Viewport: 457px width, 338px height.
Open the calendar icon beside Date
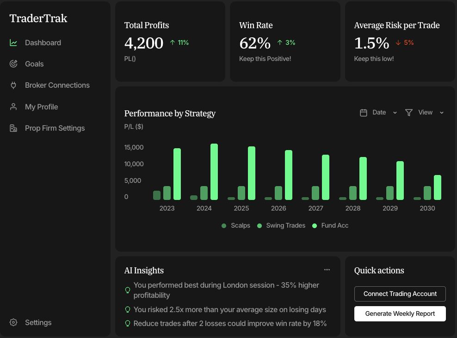tap(364, 112)
